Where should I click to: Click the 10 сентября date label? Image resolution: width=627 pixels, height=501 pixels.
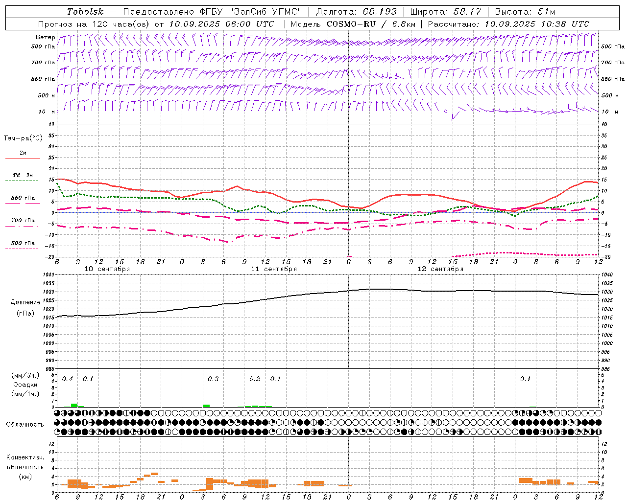(107, 269)
